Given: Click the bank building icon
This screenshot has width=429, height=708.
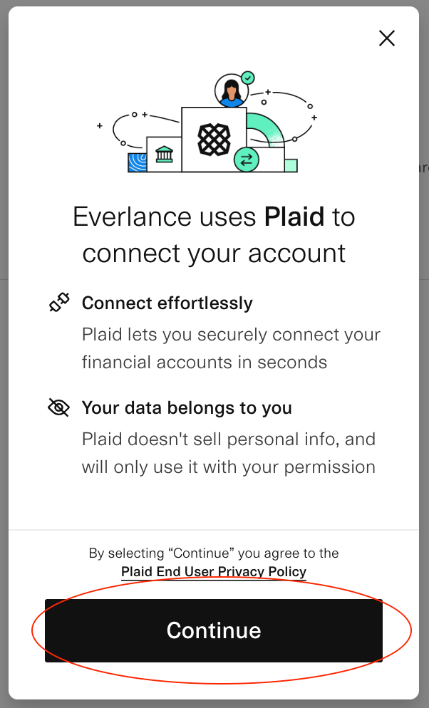Looking at the screenshot, I should point(164,154).
